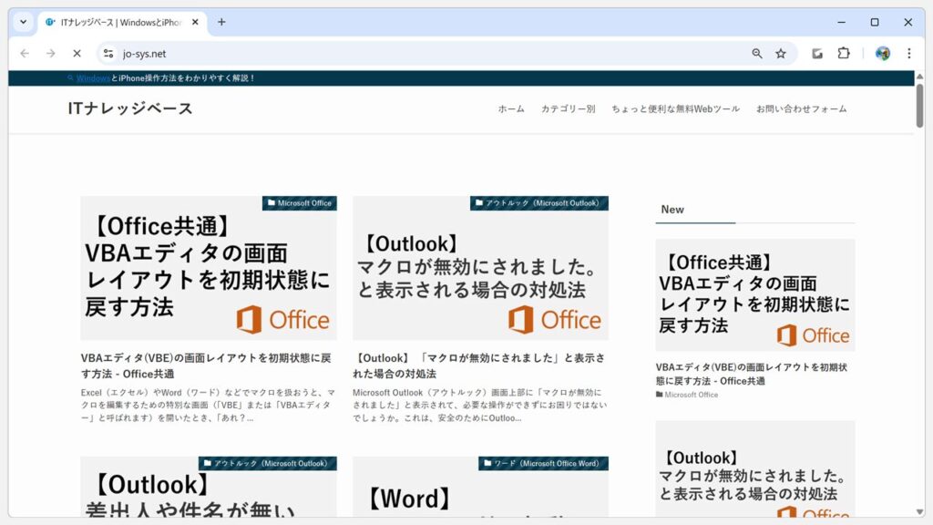This screenshot has height=525, width=933.
Task: Click the page vertical scrollbar thumb
Action: click(x=919, y=106)
